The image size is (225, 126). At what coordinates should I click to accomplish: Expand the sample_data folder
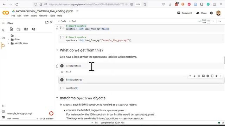click(8, 43)
